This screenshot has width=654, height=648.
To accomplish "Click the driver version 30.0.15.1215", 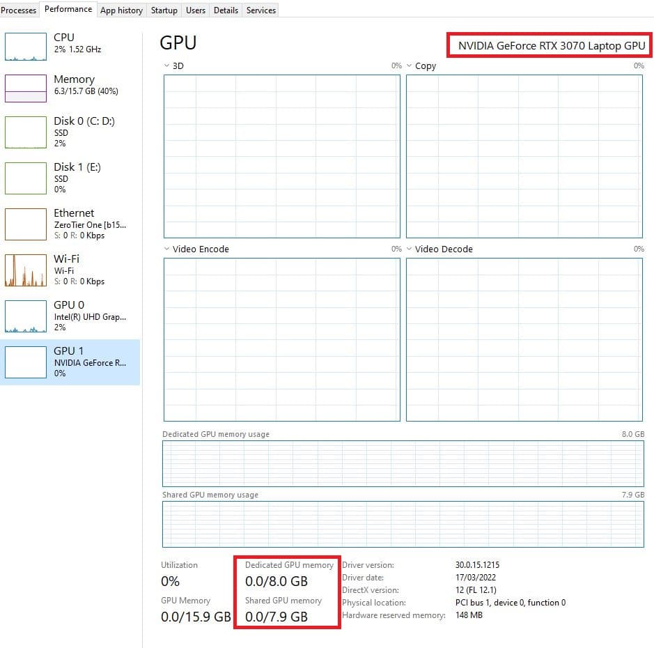I will coord(477,565).
